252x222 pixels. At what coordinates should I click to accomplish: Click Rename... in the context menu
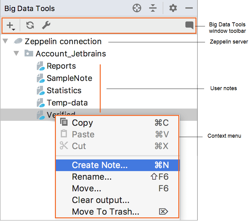pyautogui.click(x=92, y=177)
